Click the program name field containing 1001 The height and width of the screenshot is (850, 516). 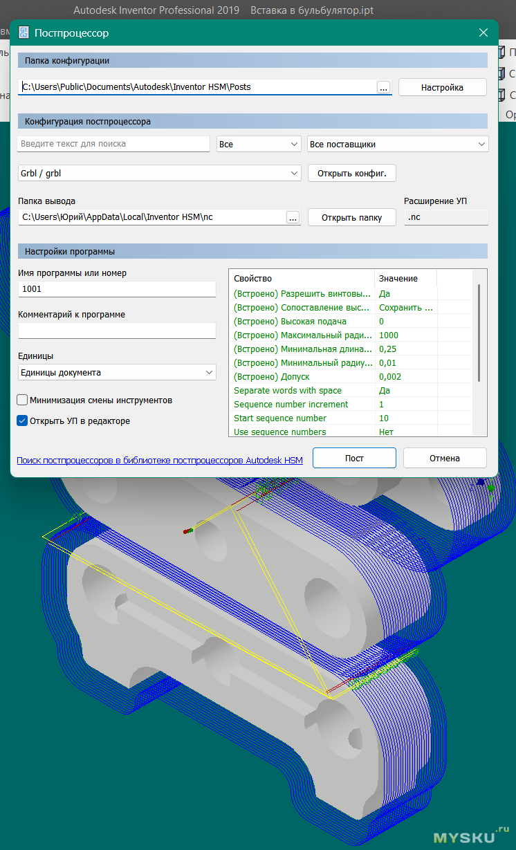pyautogui.click(x=117, y=289)
